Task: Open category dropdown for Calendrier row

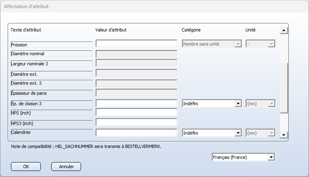Action: pyautogui.click(x=238, y=133)
